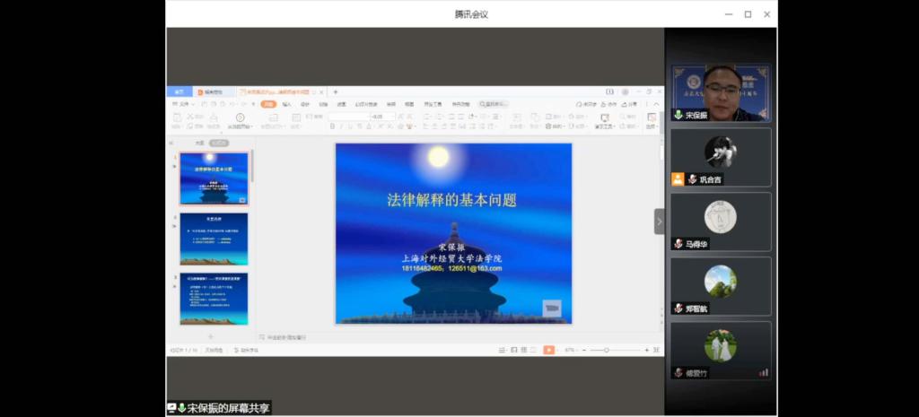This screenshot has width=919, height=417.
Task: Start slideshow with orange play button in status bar
Action: [548, 350]
